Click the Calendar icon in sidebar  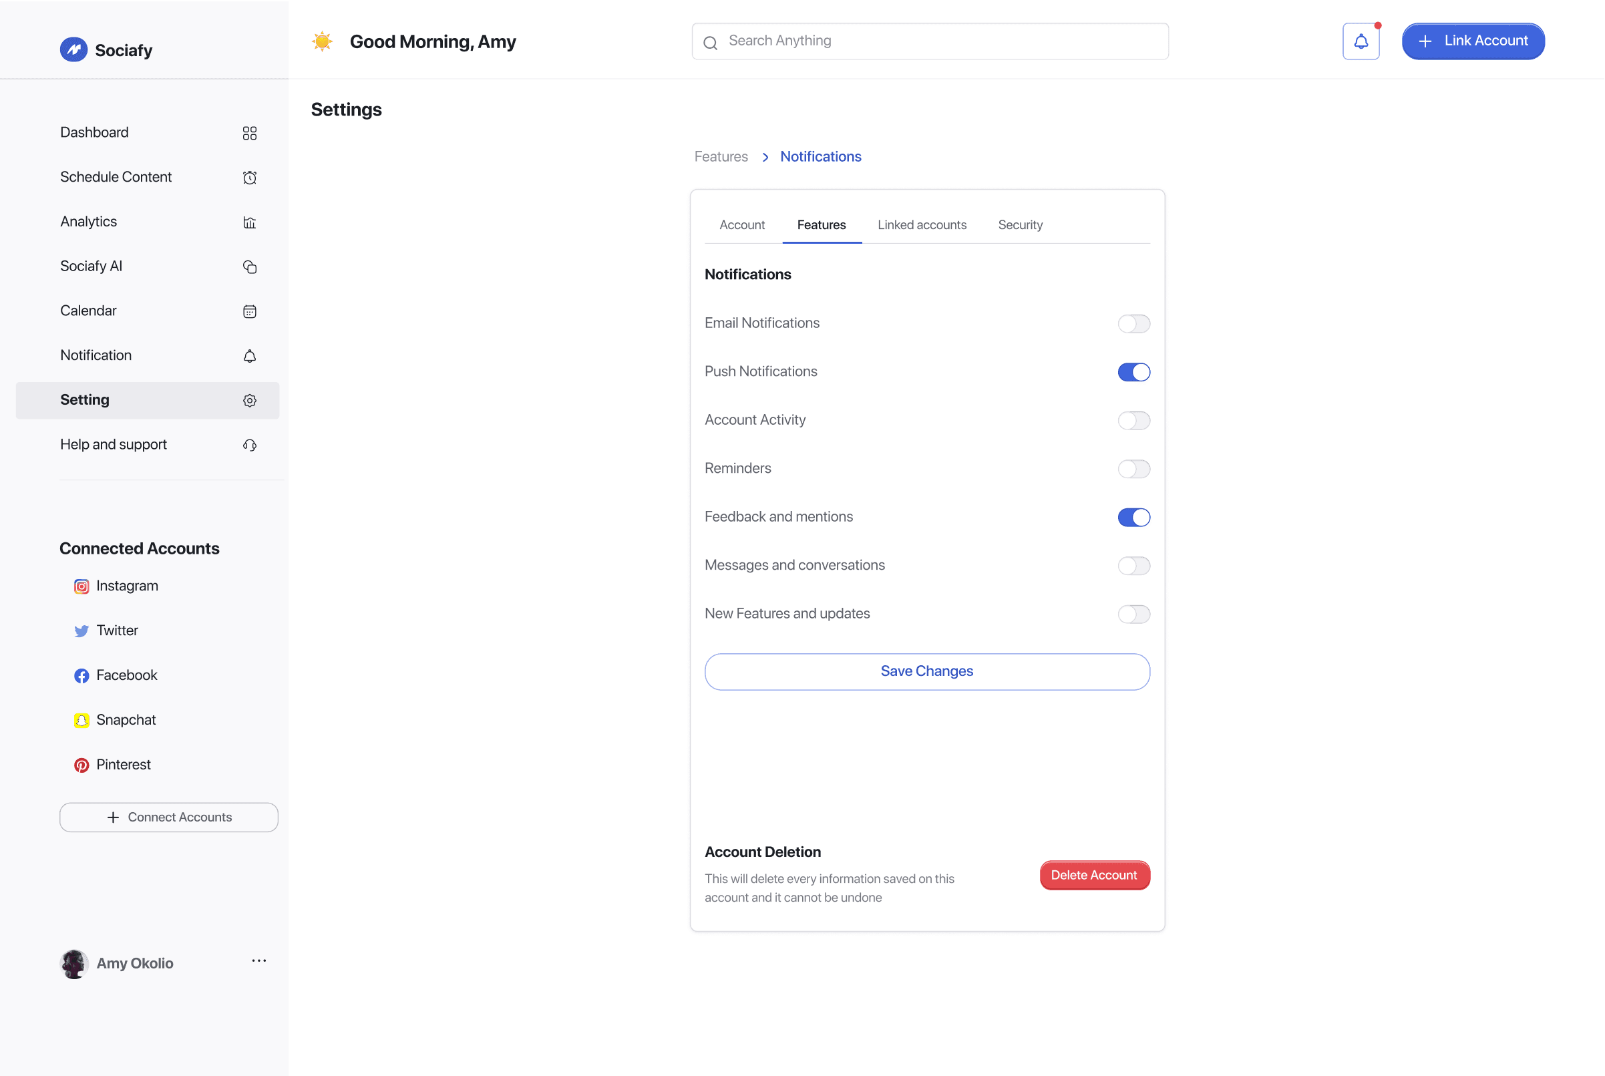click(250, 311)
